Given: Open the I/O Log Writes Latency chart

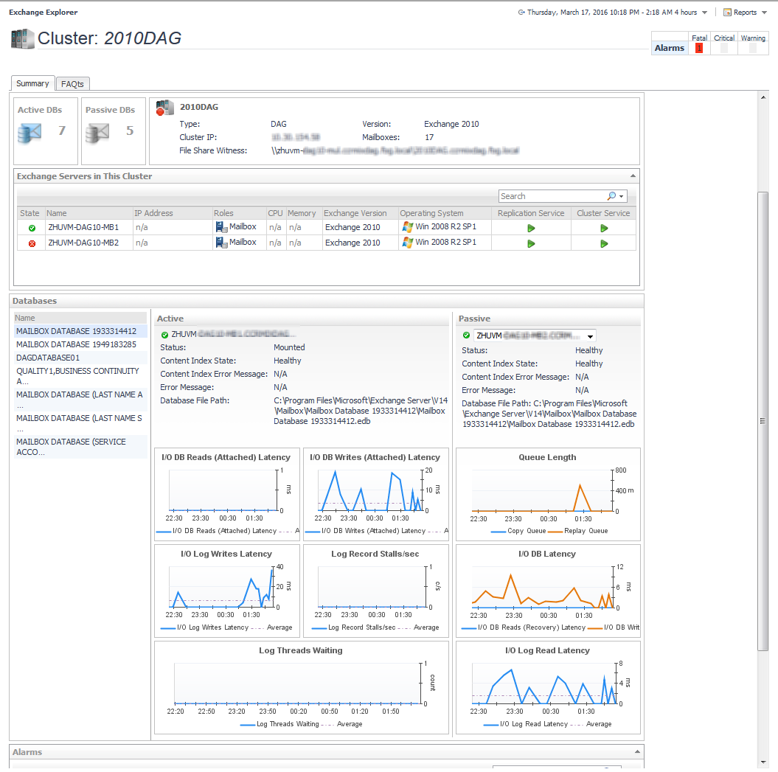Looking at the screenshot, I should 226,591.
